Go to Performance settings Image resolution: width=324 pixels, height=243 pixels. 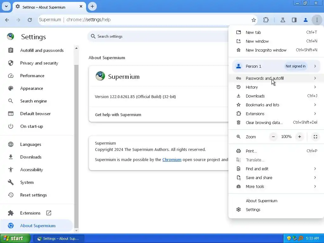click(36, 76)
